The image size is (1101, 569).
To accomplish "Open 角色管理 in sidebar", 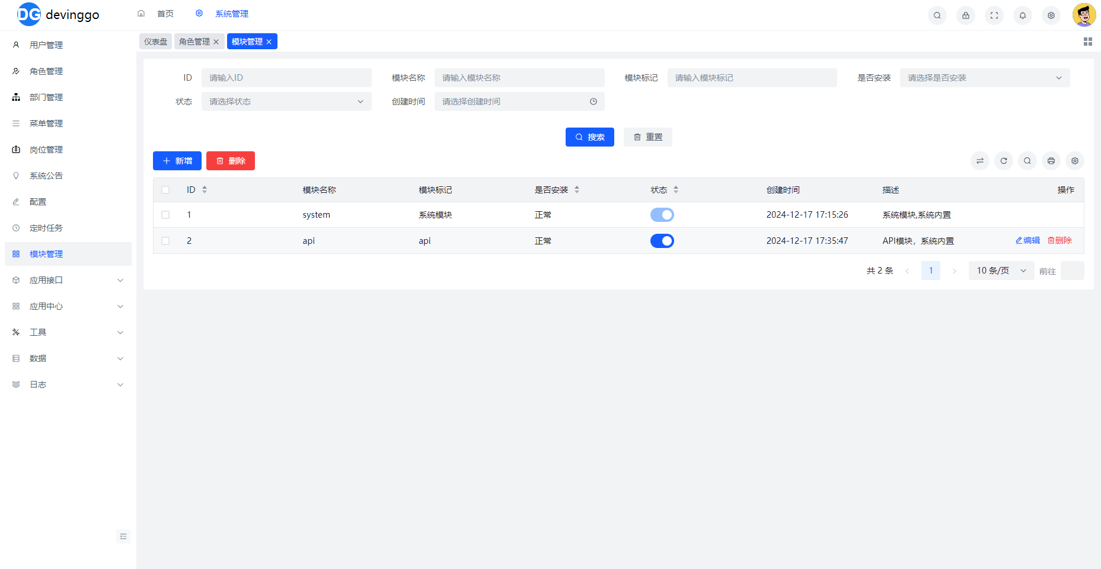I will pyautogui.click(x=68, y=71).
